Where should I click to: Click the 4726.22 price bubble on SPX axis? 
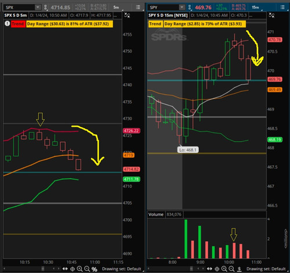point(132,131)
